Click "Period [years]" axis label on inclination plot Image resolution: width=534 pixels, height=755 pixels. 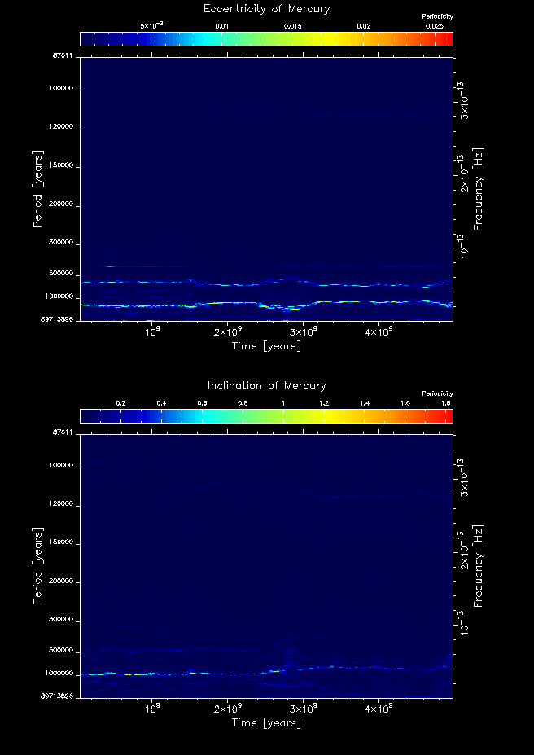(x=37, y=565)
